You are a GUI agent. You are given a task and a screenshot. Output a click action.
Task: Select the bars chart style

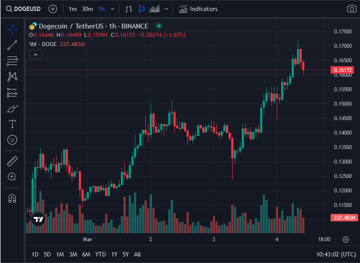coord(129,9)
